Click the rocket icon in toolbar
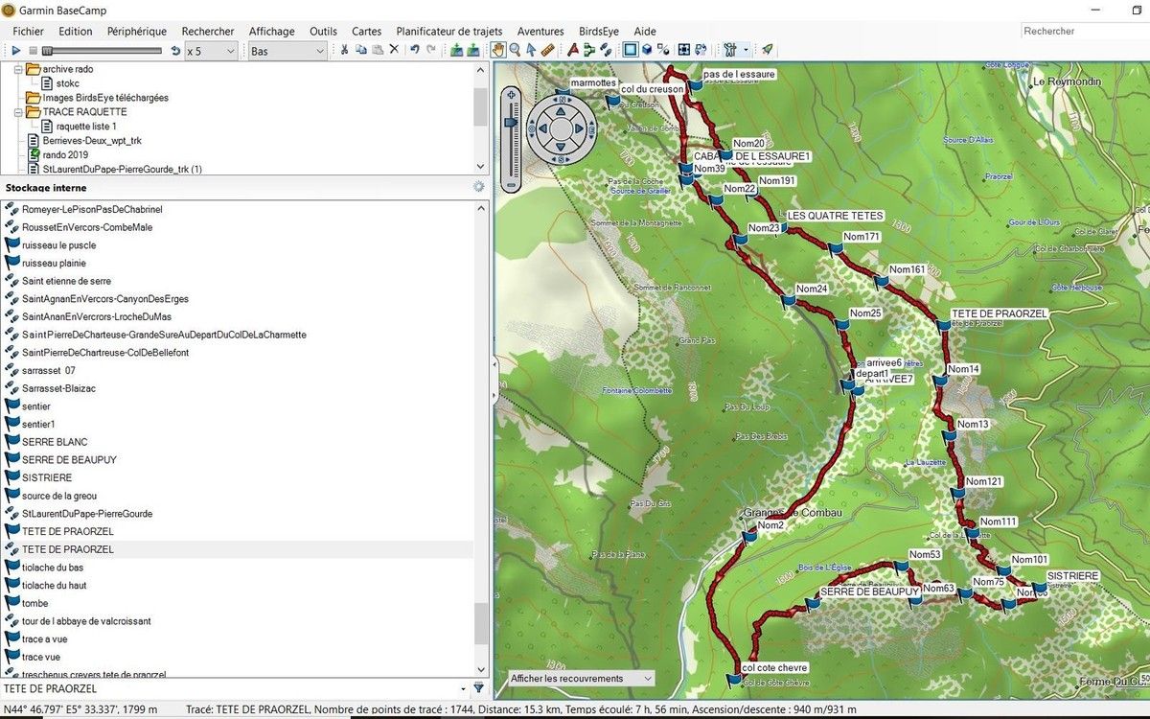The height and width of the screenshot is (719, 1150). [768, 50]
